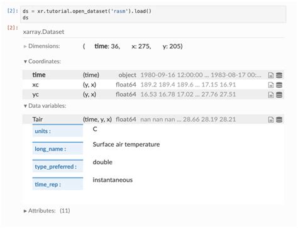Click the time coordinate name
Screen dimensions: 298x228
tap(39, 75)
